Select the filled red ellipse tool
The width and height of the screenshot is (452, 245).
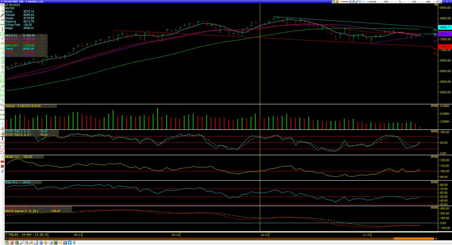3,162
